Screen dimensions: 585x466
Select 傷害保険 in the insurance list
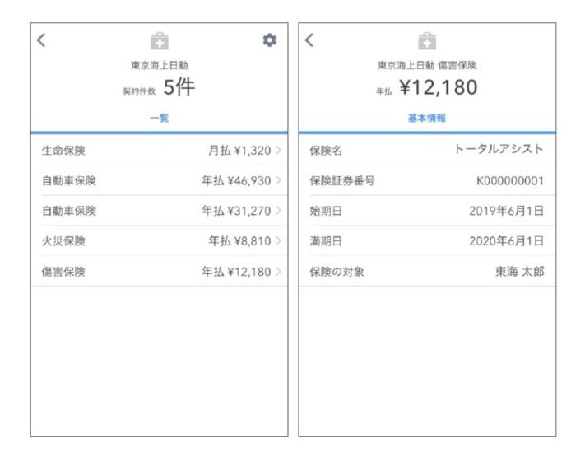click(63, 272)
